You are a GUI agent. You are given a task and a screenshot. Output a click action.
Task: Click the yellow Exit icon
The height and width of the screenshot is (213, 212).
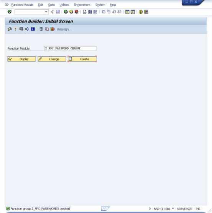(71, 12)
